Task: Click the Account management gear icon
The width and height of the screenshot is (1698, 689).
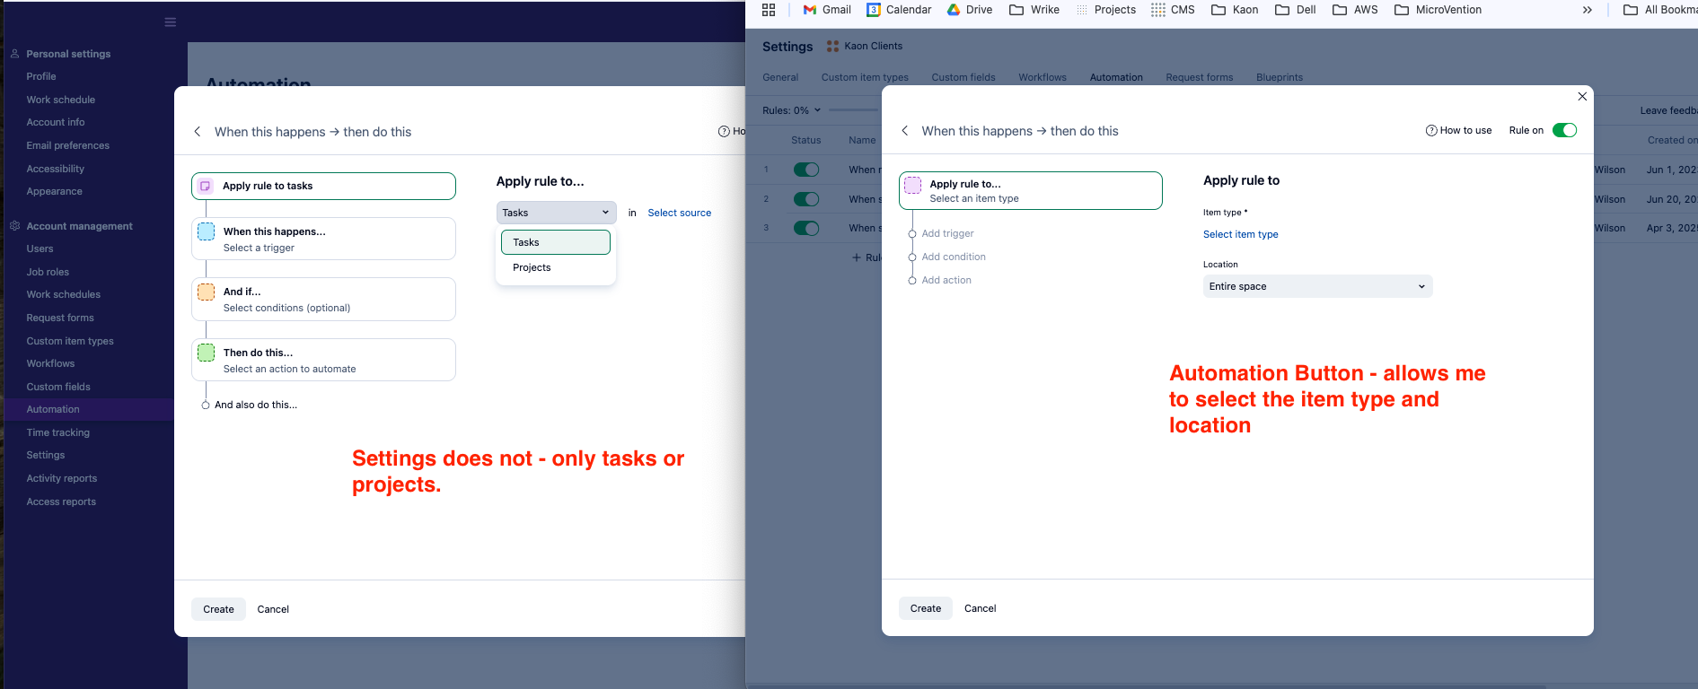Action: [x=14, y=226]
